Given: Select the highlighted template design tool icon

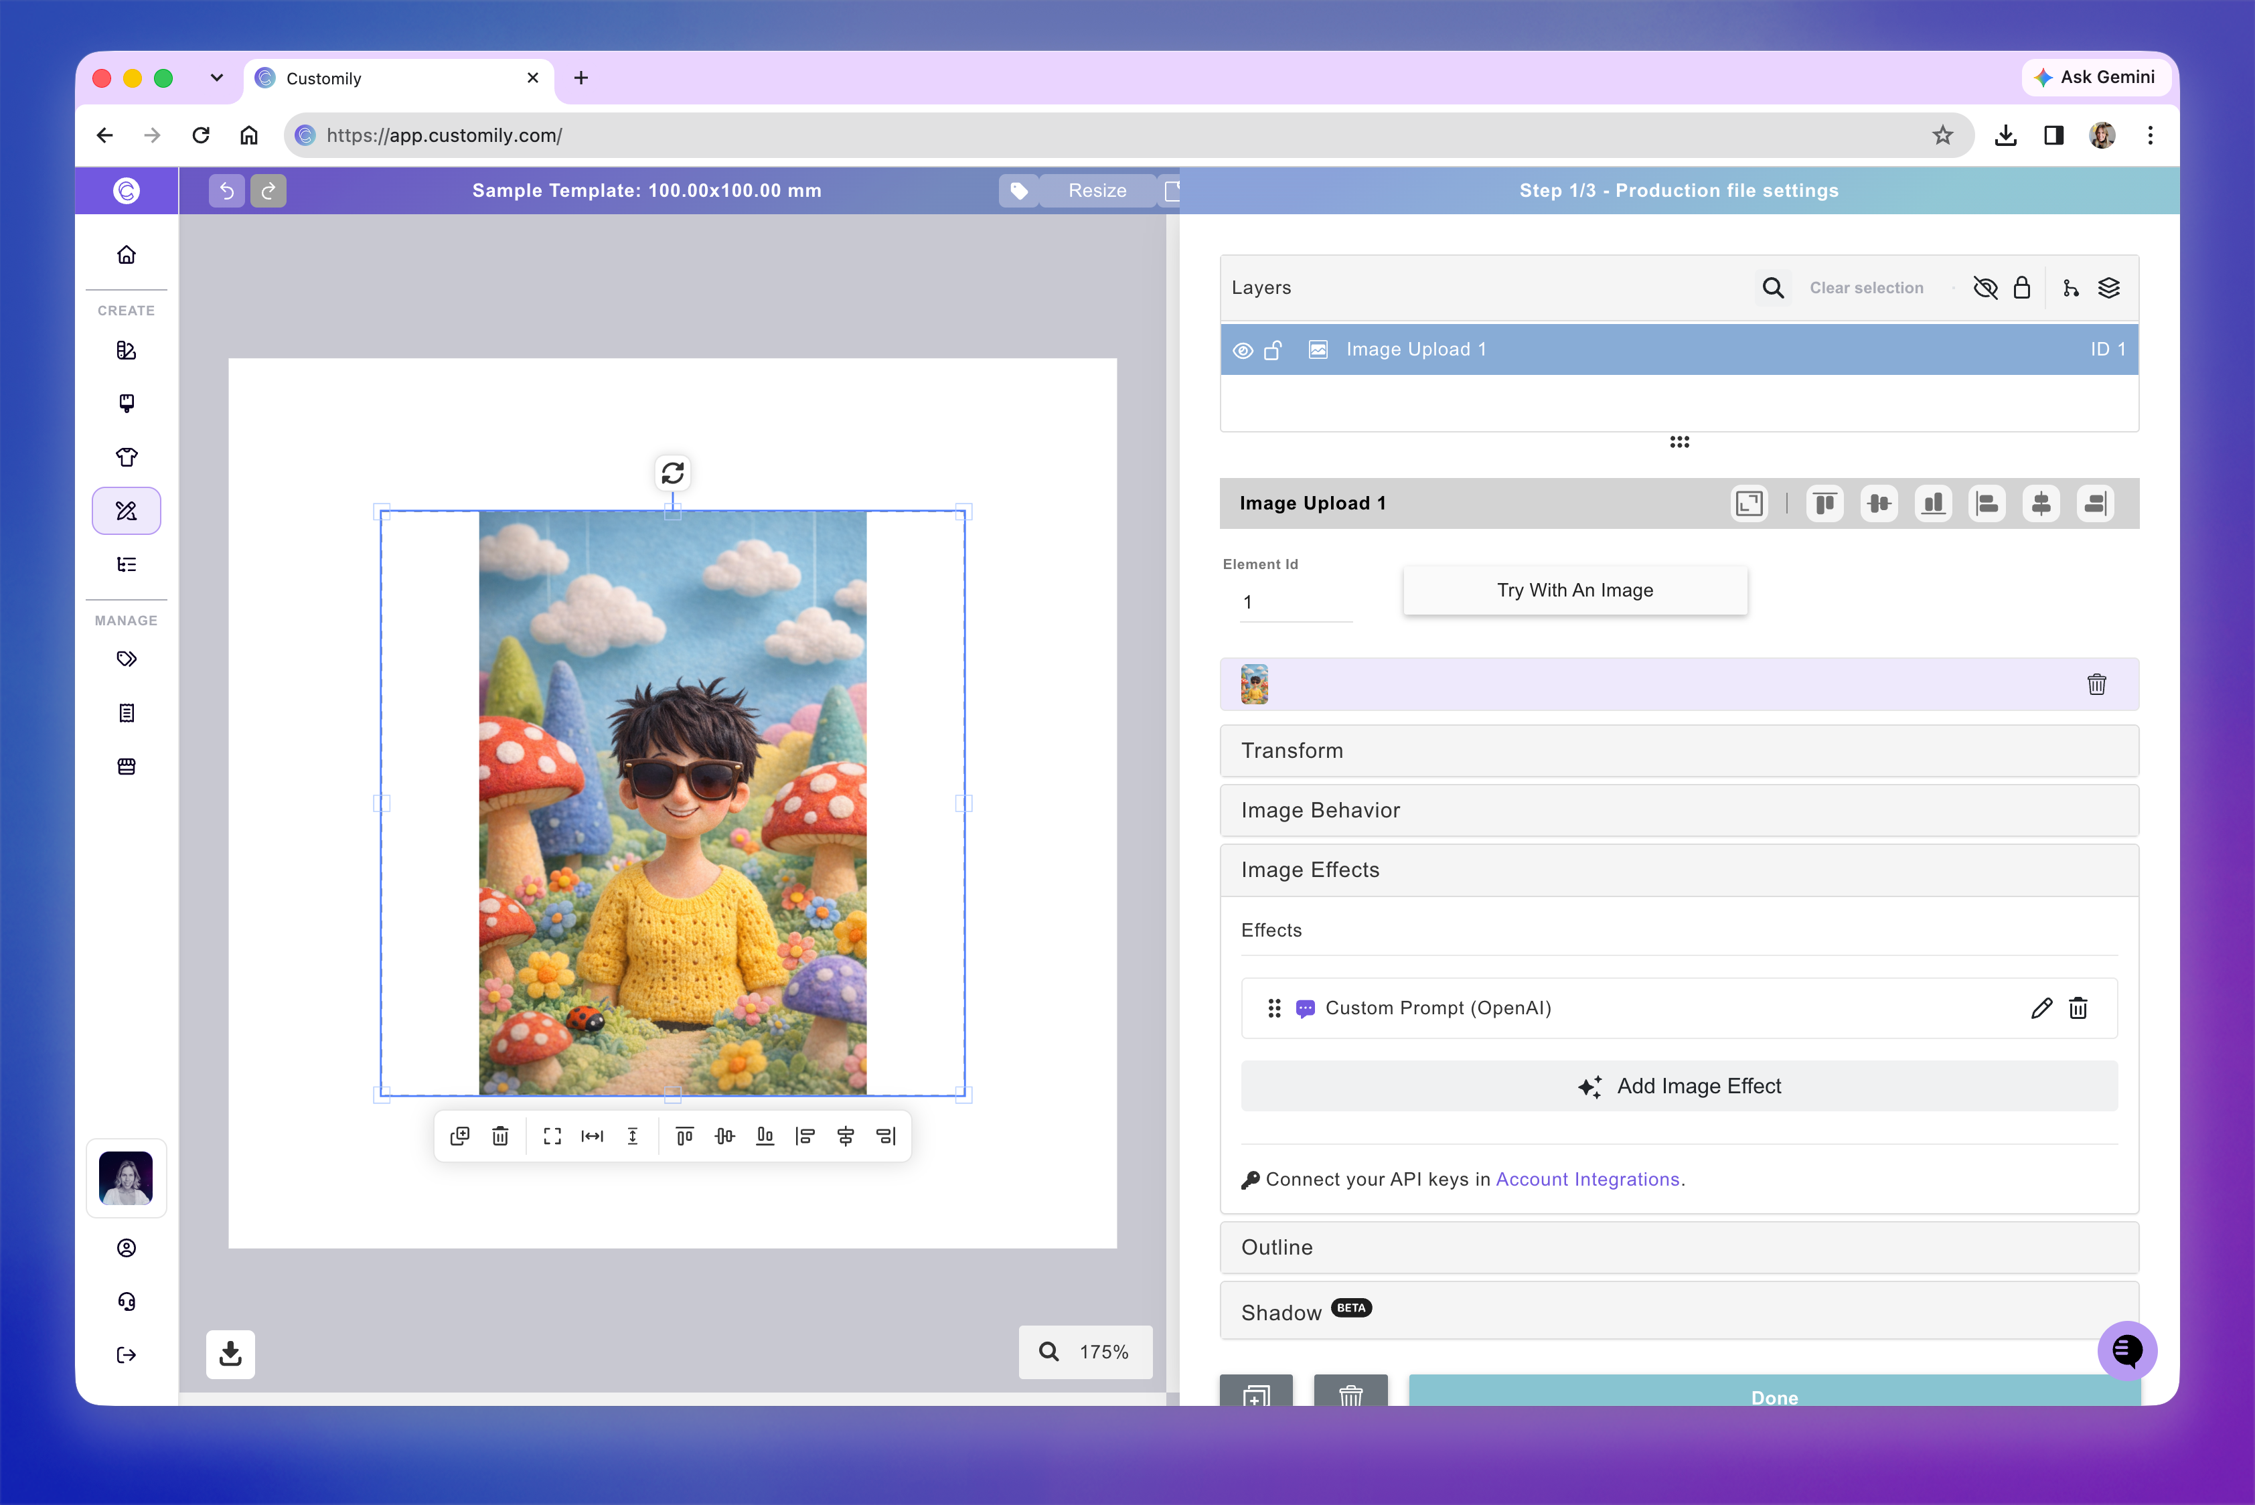Looking at the screenshot, I should (x=126, y=511).
